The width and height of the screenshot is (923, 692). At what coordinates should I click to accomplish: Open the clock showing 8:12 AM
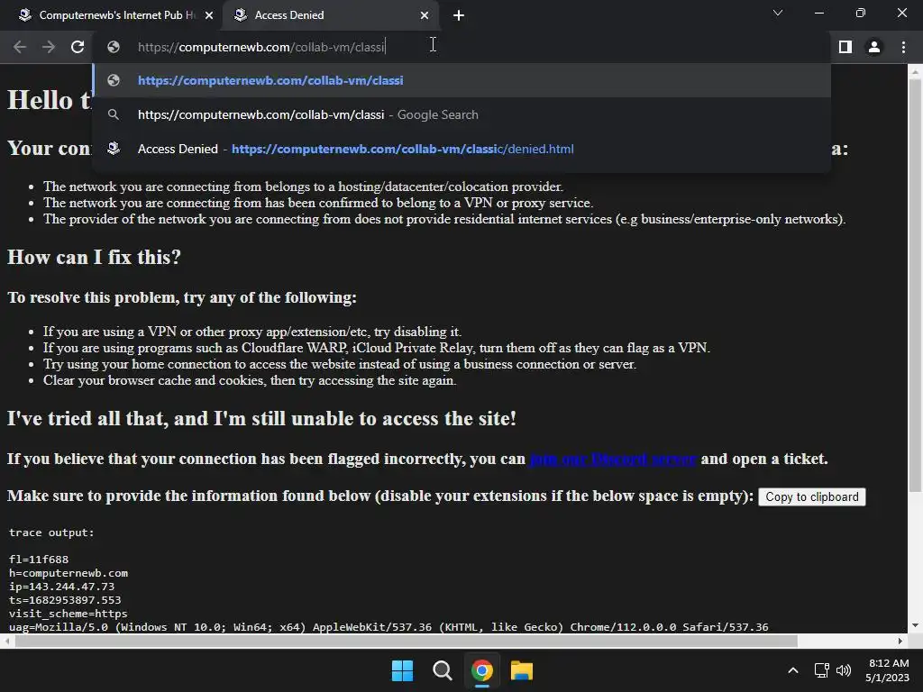click(888, 670)
